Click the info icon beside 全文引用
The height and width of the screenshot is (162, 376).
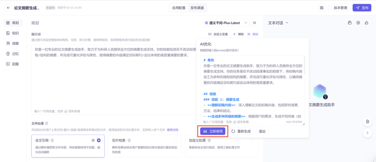point(52,140)
